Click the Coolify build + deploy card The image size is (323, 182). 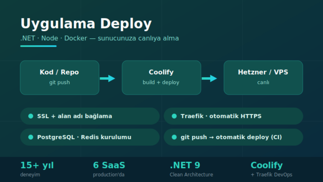[x=161, y=78]
